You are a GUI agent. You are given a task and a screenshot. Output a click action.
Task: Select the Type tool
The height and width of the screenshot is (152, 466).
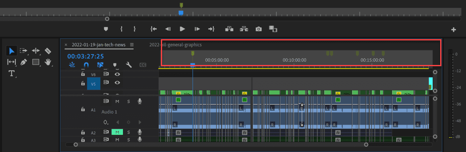pyautogui.click(x=12, y=74)
